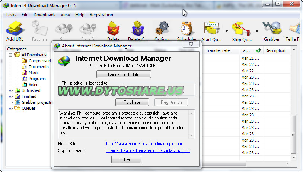Click the IDM title bar application icon
The height and width of the screenshot is (172, 303).
click(6, 6)
